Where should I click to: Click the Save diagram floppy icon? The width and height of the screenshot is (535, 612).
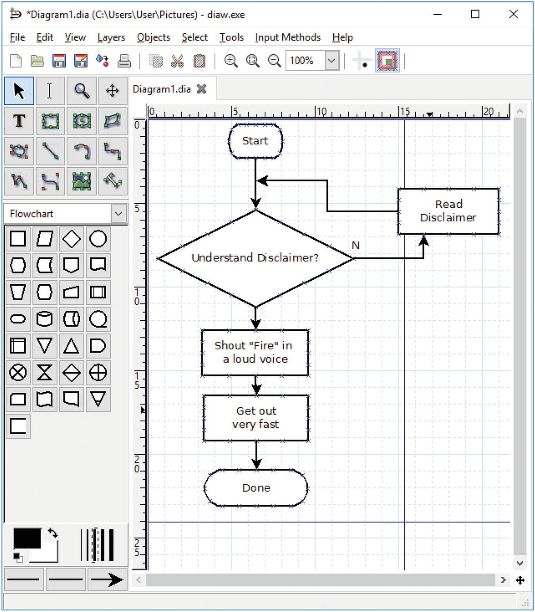[x=59, y=61]
